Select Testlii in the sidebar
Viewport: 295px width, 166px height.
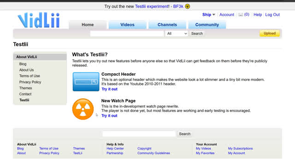pyautogui.click(x=24, y=100)
